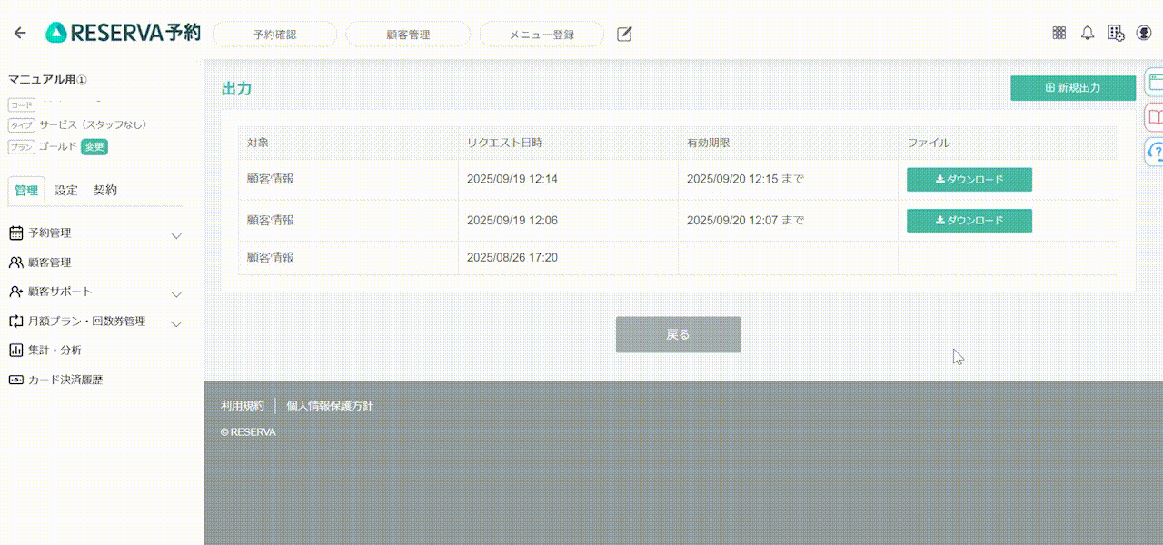
Task: Open the apps grid icon
Action: [x=1059, y=33]
